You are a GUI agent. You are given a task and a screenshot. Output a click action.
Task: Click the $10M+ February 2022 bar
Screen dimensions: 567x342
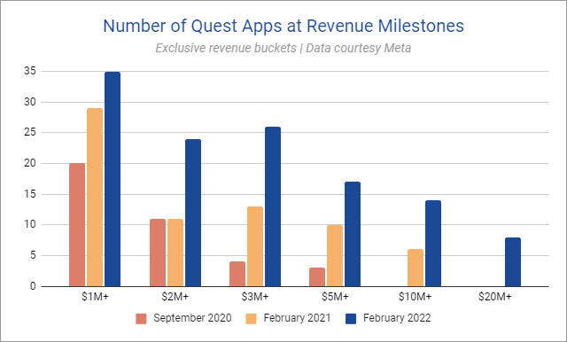click(433, 244)
